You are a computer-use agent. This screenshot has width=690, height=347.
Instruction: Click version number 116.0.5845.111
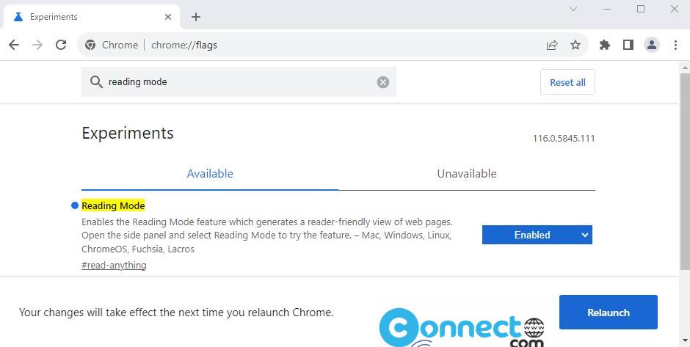[564, 139]
